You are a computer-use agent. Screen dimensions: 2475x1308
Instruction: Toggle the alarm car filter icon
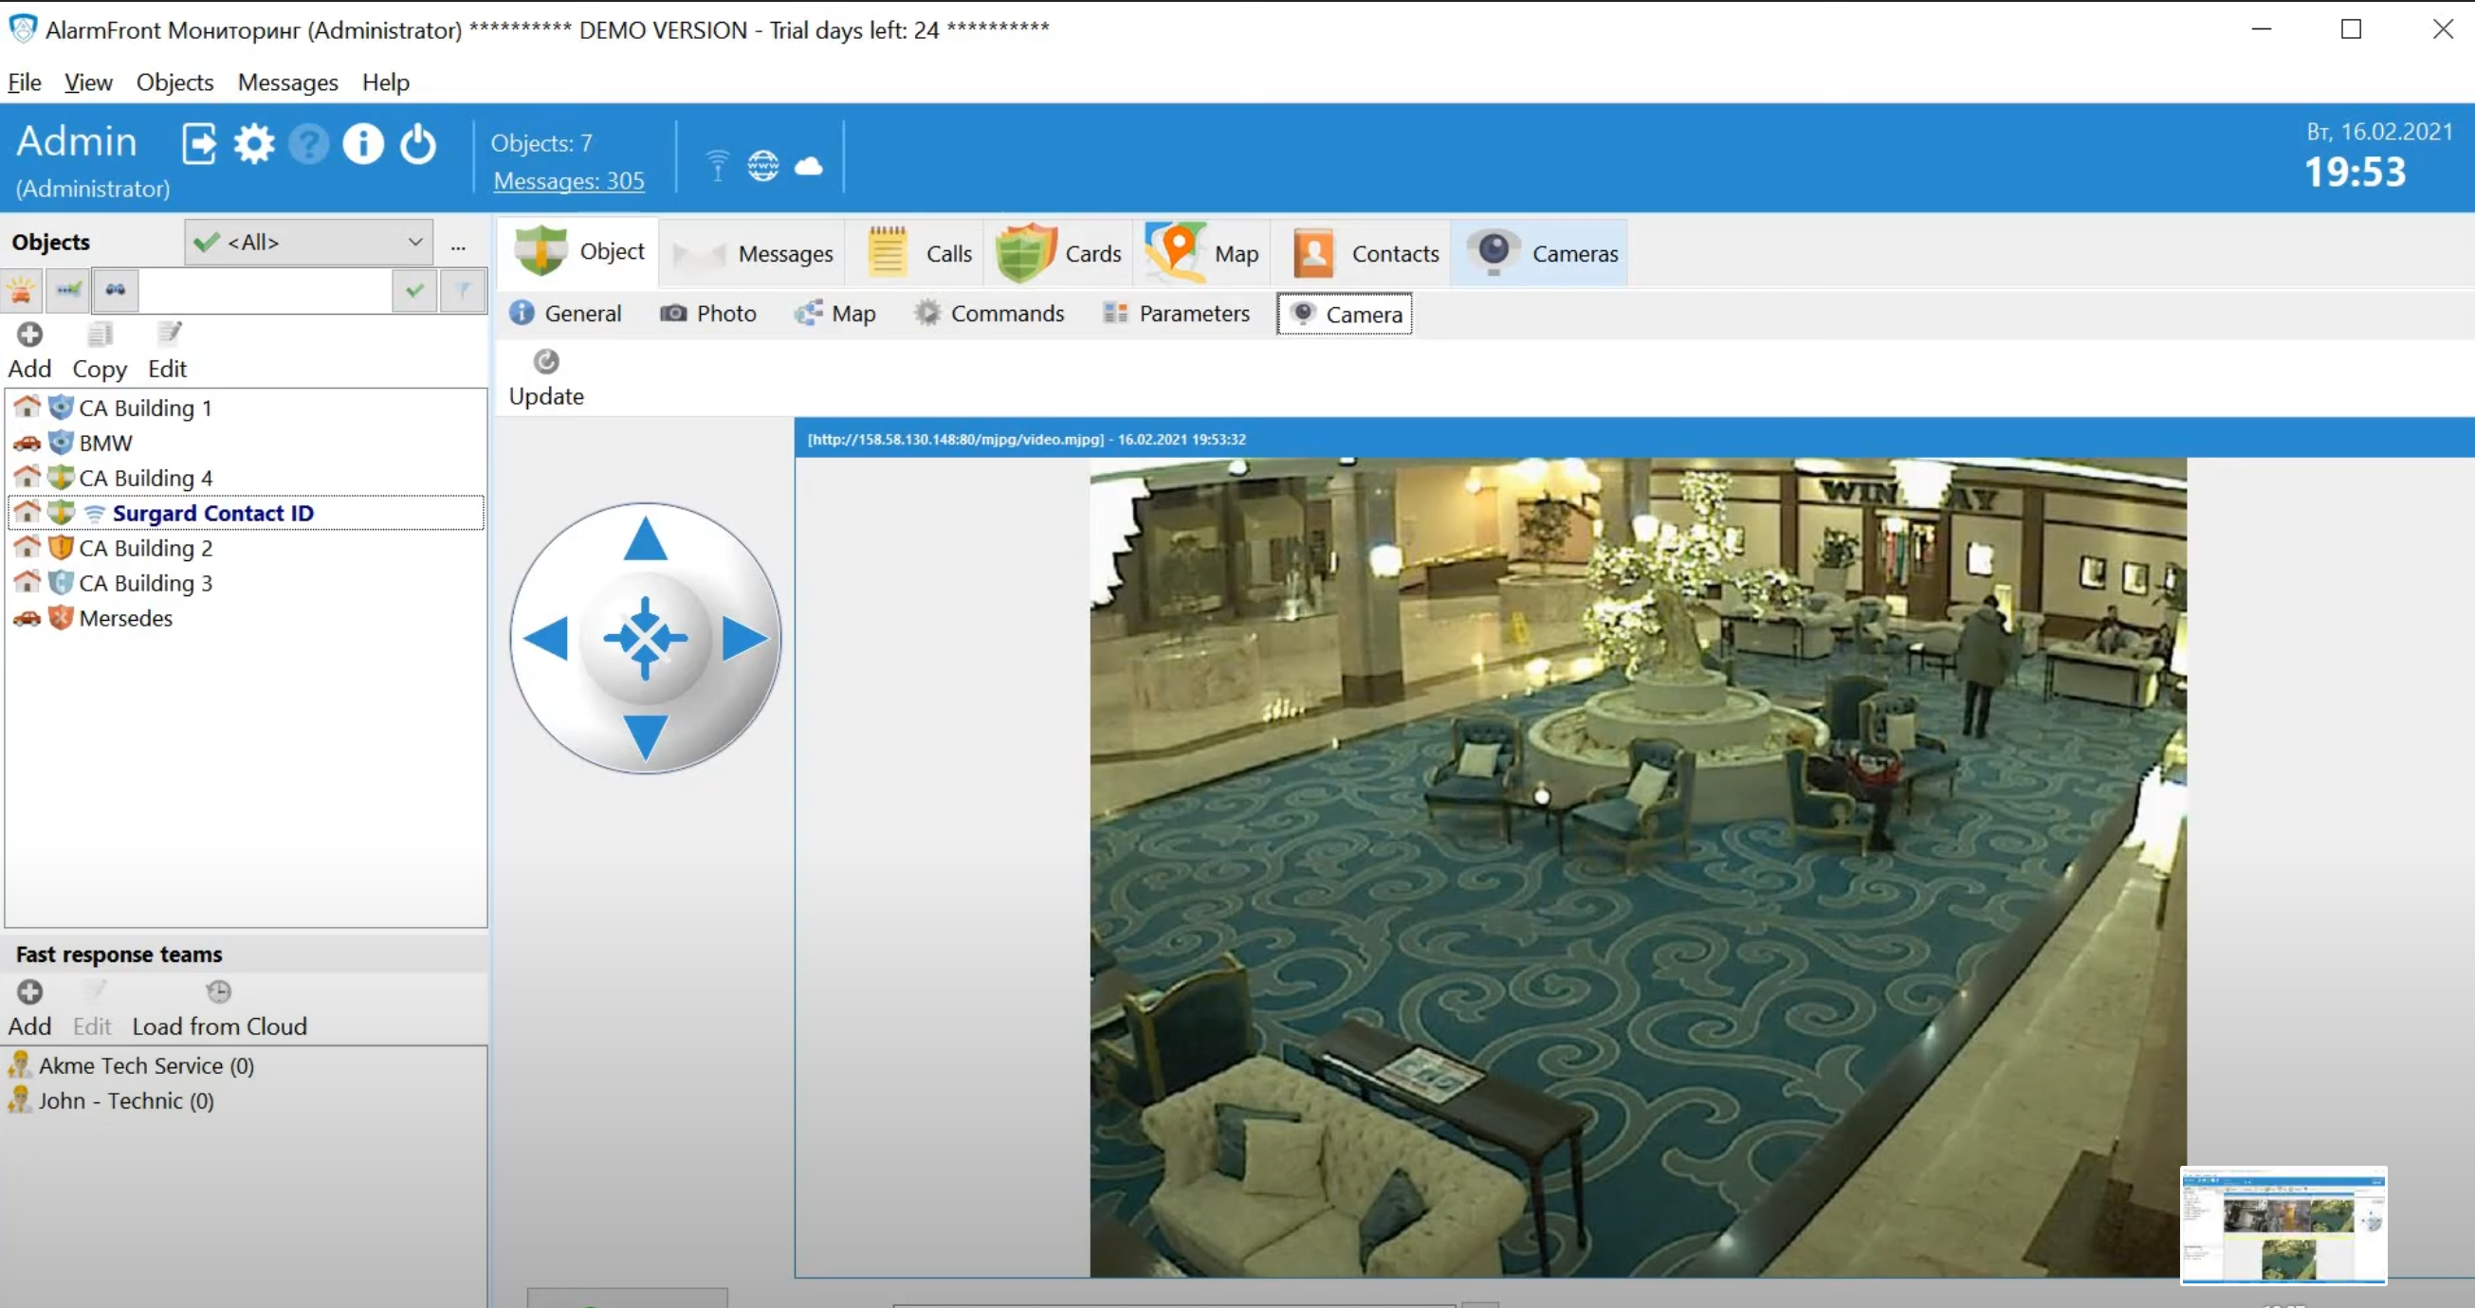click(21, 290)
